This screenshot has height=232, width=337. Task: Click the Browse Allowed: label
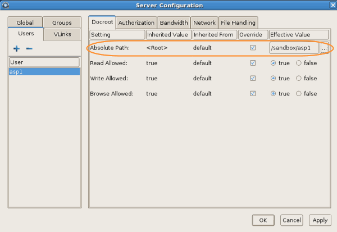[112, 94]
